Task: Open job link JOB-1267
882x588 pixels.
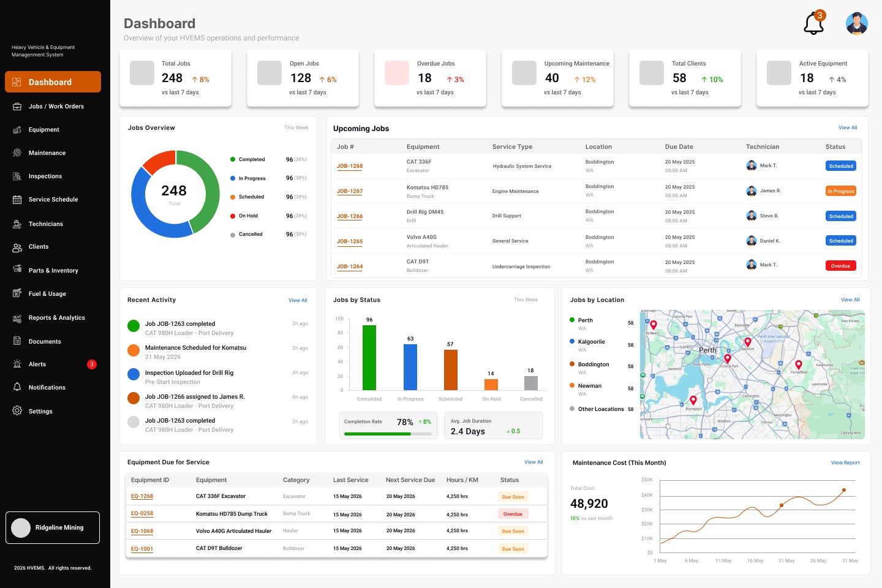Action: (x=350, y=191)
